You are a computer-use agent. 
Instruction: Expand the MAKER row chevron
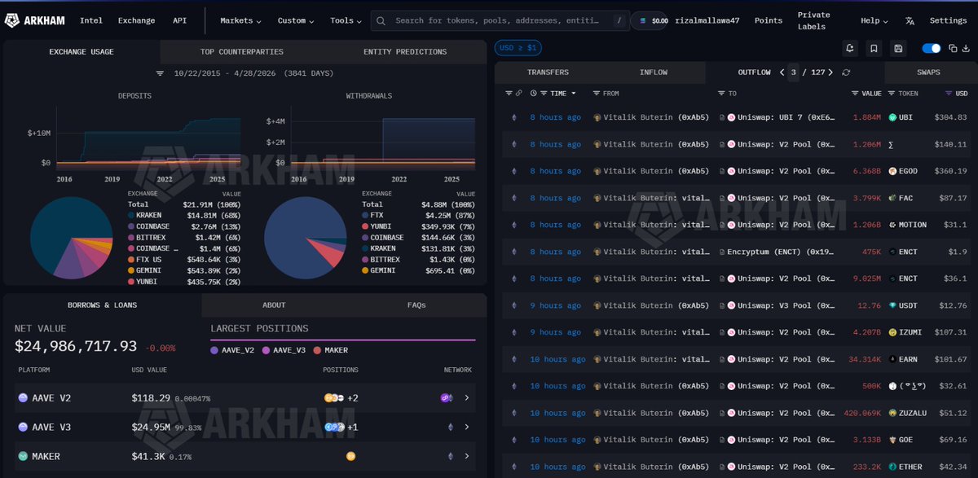(467, 456)
